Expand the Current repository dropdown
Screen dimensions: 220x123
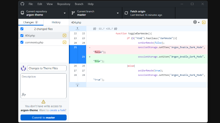click(x=43, y=13)
